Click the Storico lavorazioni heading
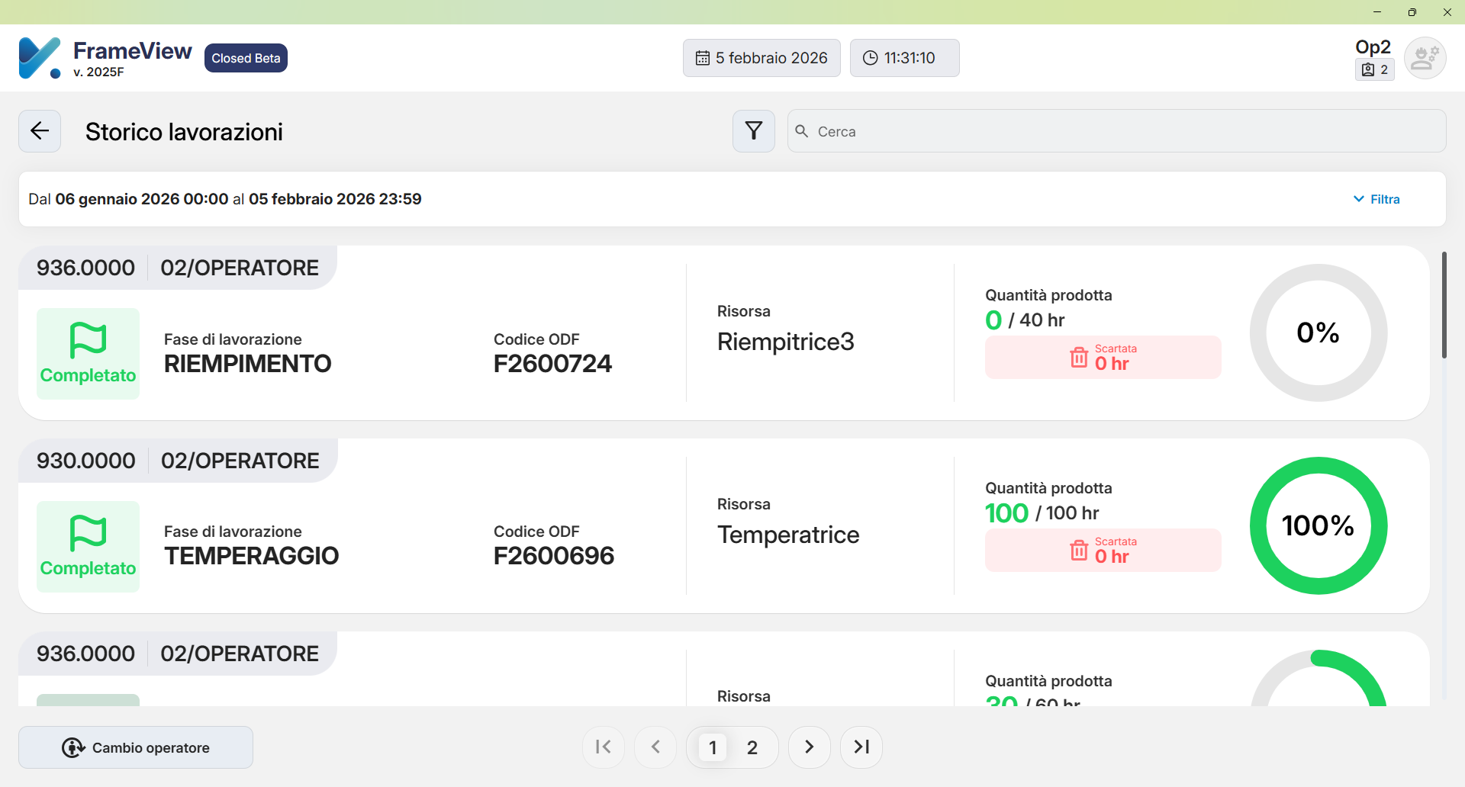Viewport: 1465px width, 787px height. (184, 132)
